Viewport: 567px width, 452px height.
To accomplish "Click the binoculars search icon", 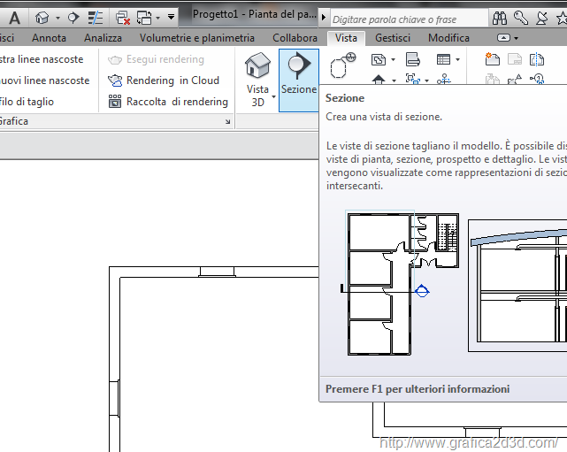I will coord(499,18).
